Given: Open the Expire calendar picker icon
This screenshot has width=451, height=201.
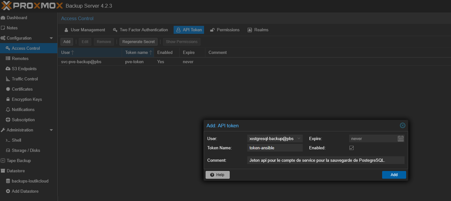Looking at the screenshot, I should (401, 138).
